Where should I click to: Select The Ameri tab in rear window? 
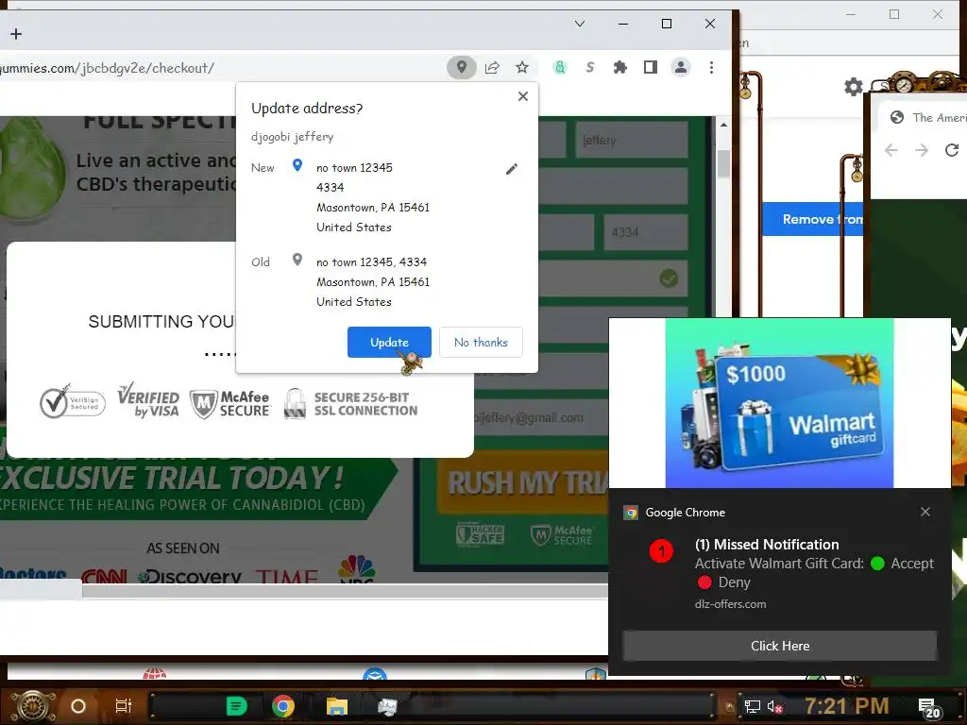928,117
